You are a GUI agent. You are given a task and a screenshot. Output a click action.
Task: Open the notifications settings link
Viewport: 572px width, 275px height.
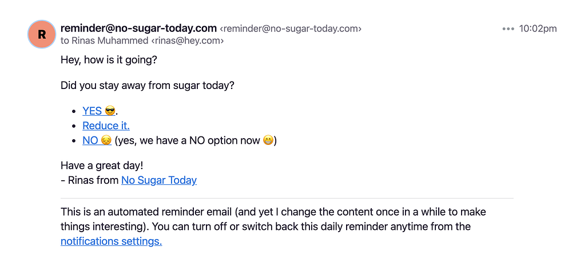click(x=111, y=241)
